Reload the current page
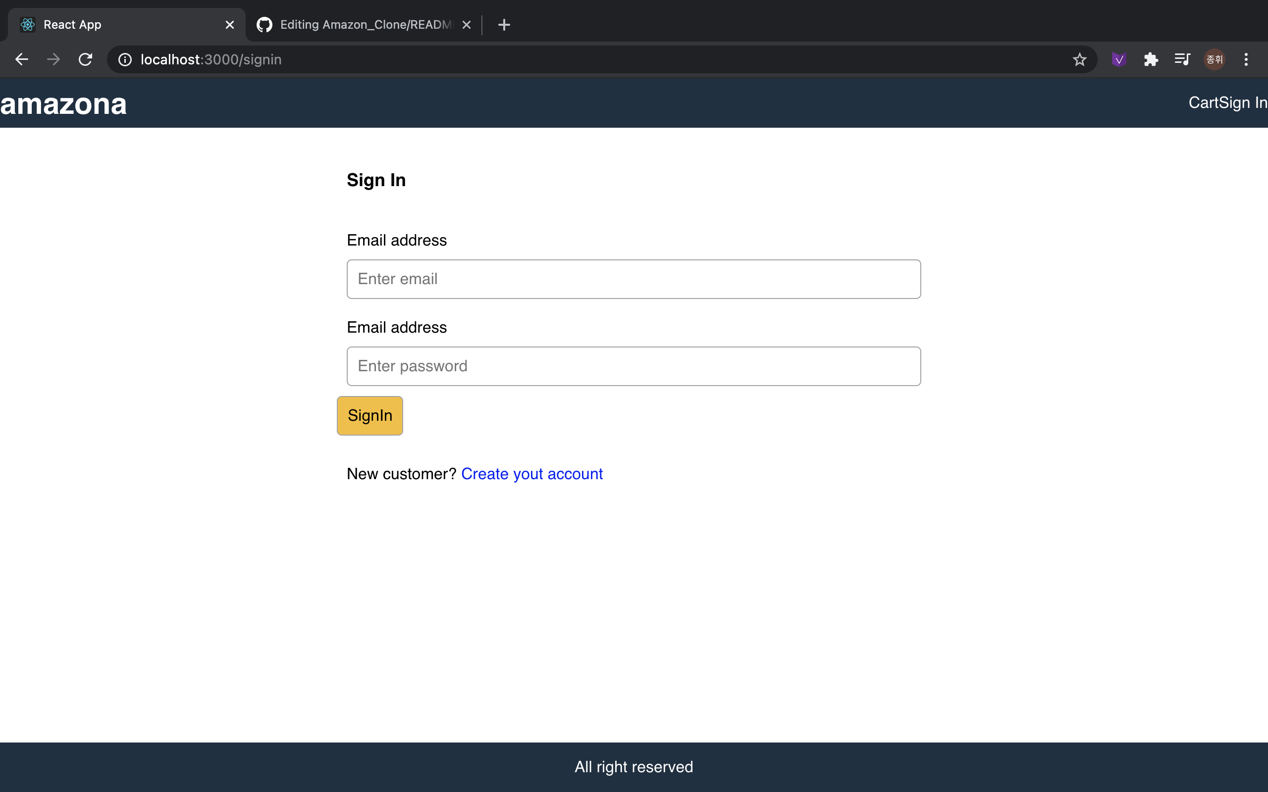The width and height of the screenshot is (1268, 792). (x=85, y=59)
